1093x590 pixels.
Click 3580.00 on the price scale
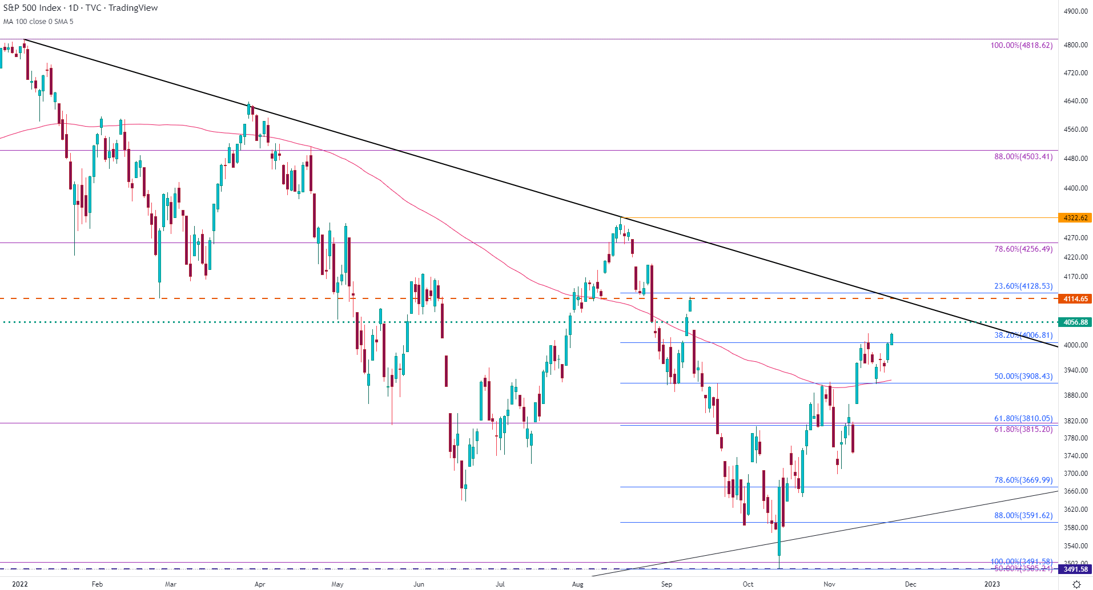click(1076, 528)
